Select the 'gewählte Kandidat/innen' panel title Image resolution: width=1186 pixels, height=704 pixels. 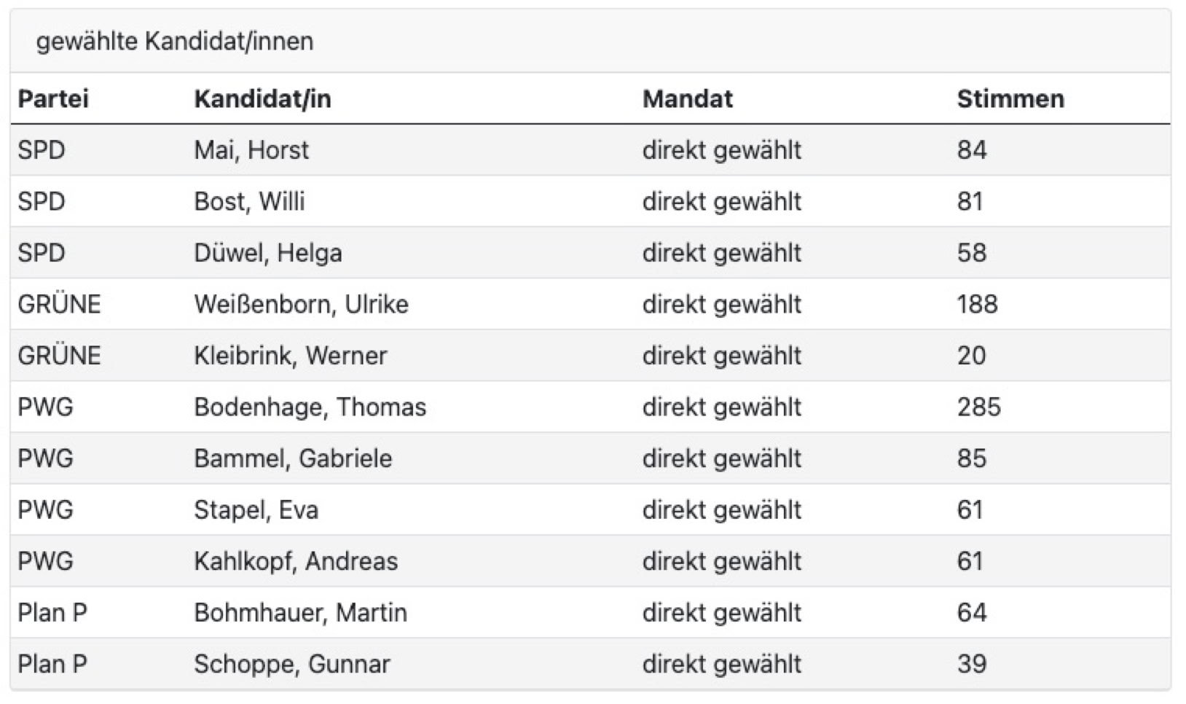pos(175,42)
